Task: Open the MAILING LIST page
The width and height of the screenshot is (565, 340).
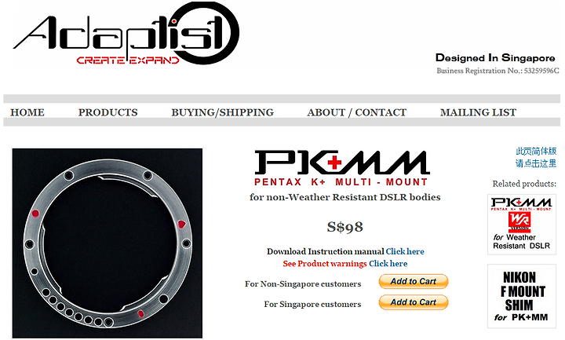Action: click(x=478, y=112)
